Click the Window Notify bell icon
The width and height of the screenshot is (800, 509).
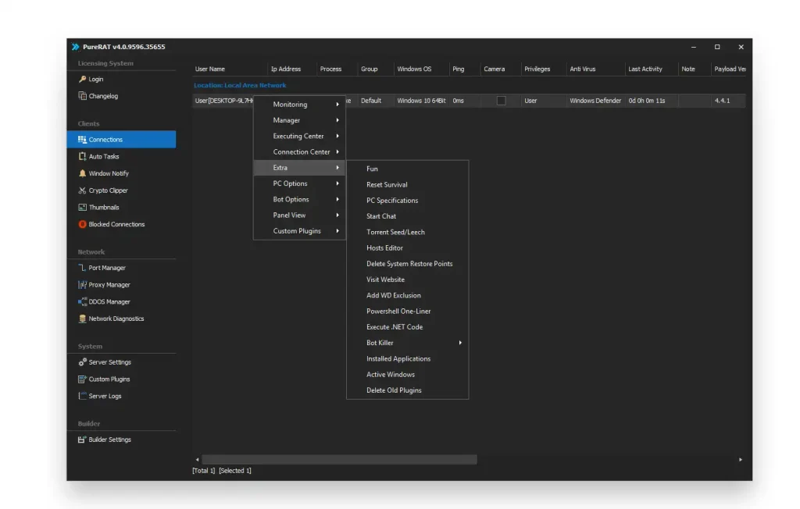point(82,173)
